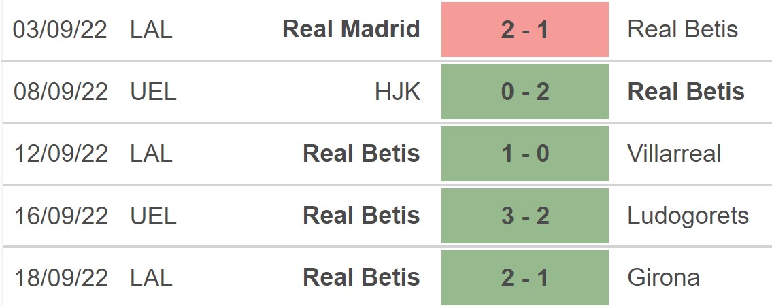Open the 2 - 1 Real Madrid score
The height and width of the screenshot is (306, 772).
[524, 30]
